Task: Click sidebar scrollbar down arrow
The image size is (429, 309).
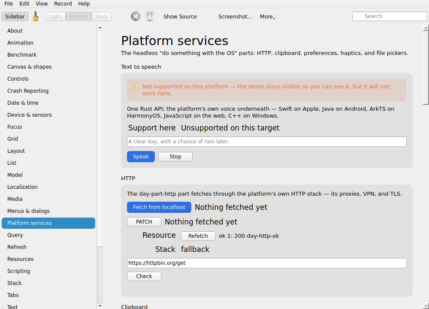Action: [100, 306]
